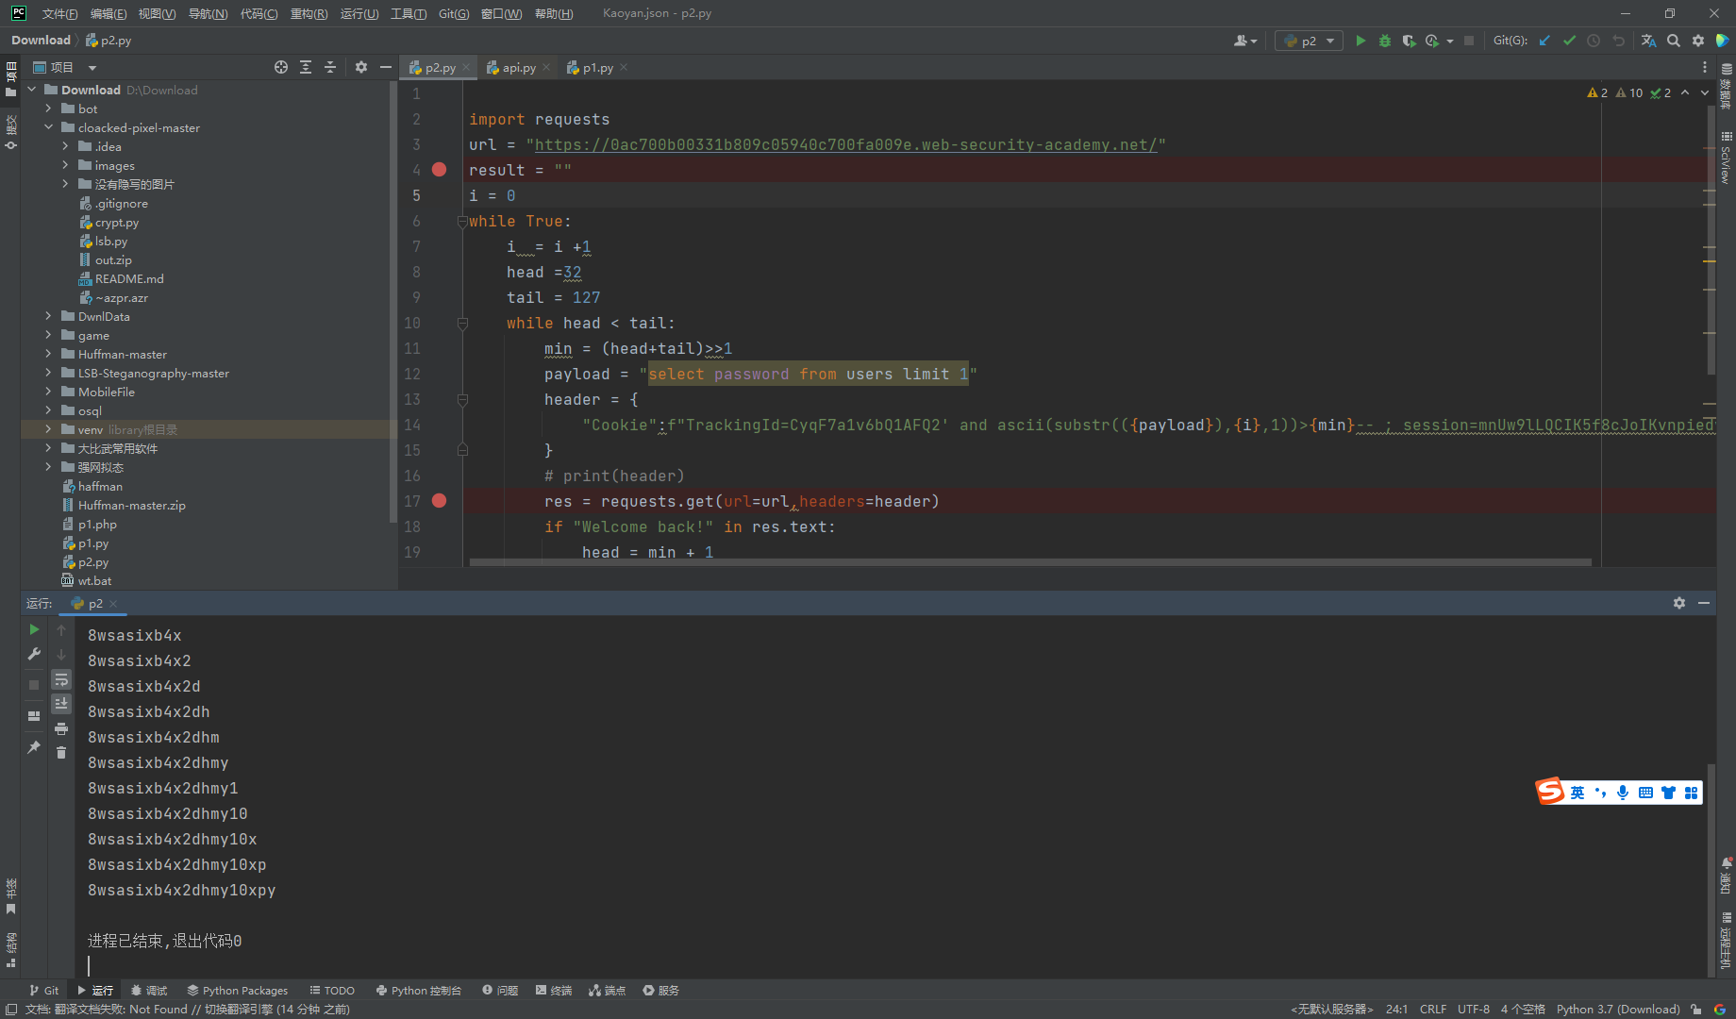
Task: Select Huffman-master.zip in project tree
Action: [131, 505]
